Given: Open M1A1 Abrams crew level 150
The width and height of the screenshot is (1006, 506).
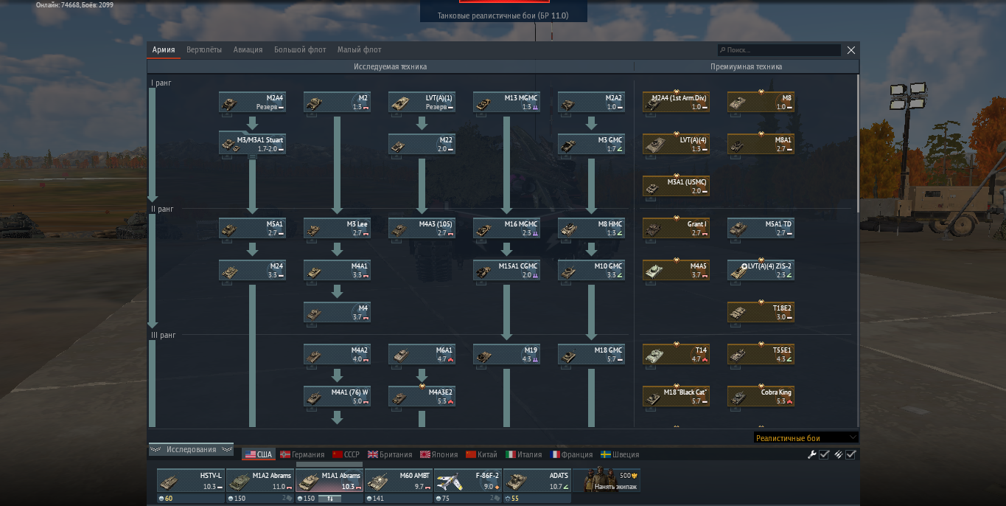Looking at the screenshot, I should 306,499.
